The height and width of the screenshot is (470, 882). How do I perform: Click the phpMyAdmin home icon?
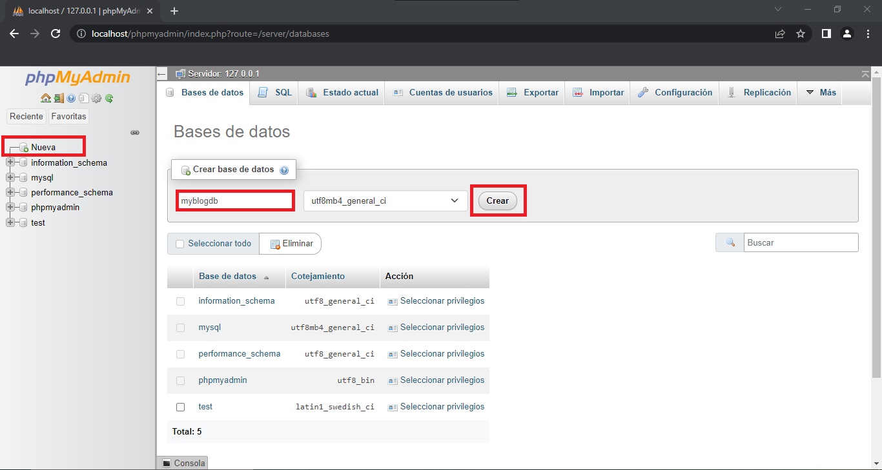click(x=45, y=99)
